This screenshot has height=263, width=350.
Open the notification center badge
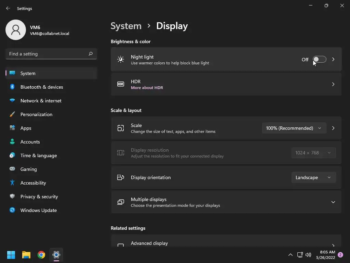340,255
